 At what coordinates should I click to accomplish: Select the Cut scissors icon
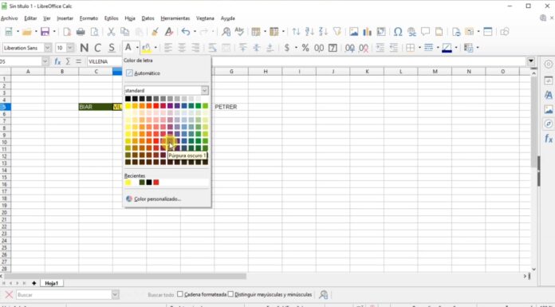pos(111,32)
